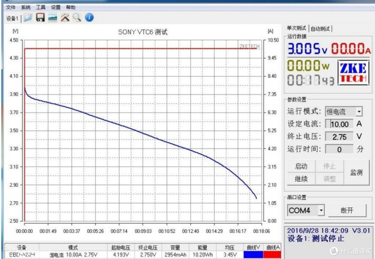Select the 2954mAh capacity cell
Image resolution: width=375 pixels, height=259 pixels.
175,255
